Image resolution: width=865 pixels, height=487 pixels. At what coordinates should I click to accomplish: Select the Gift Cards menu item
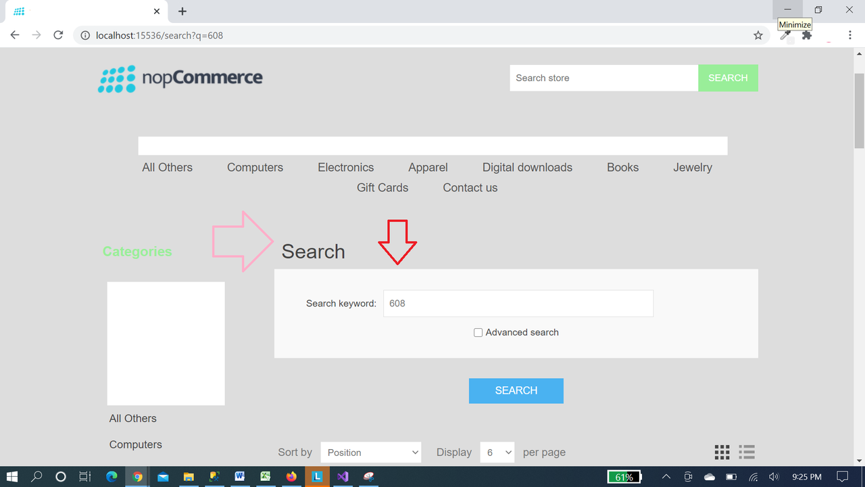(382, 187)
